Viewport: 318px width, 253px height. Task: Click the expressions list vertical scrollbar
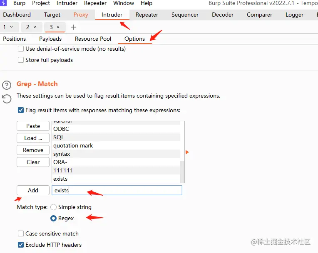[182, 171]
